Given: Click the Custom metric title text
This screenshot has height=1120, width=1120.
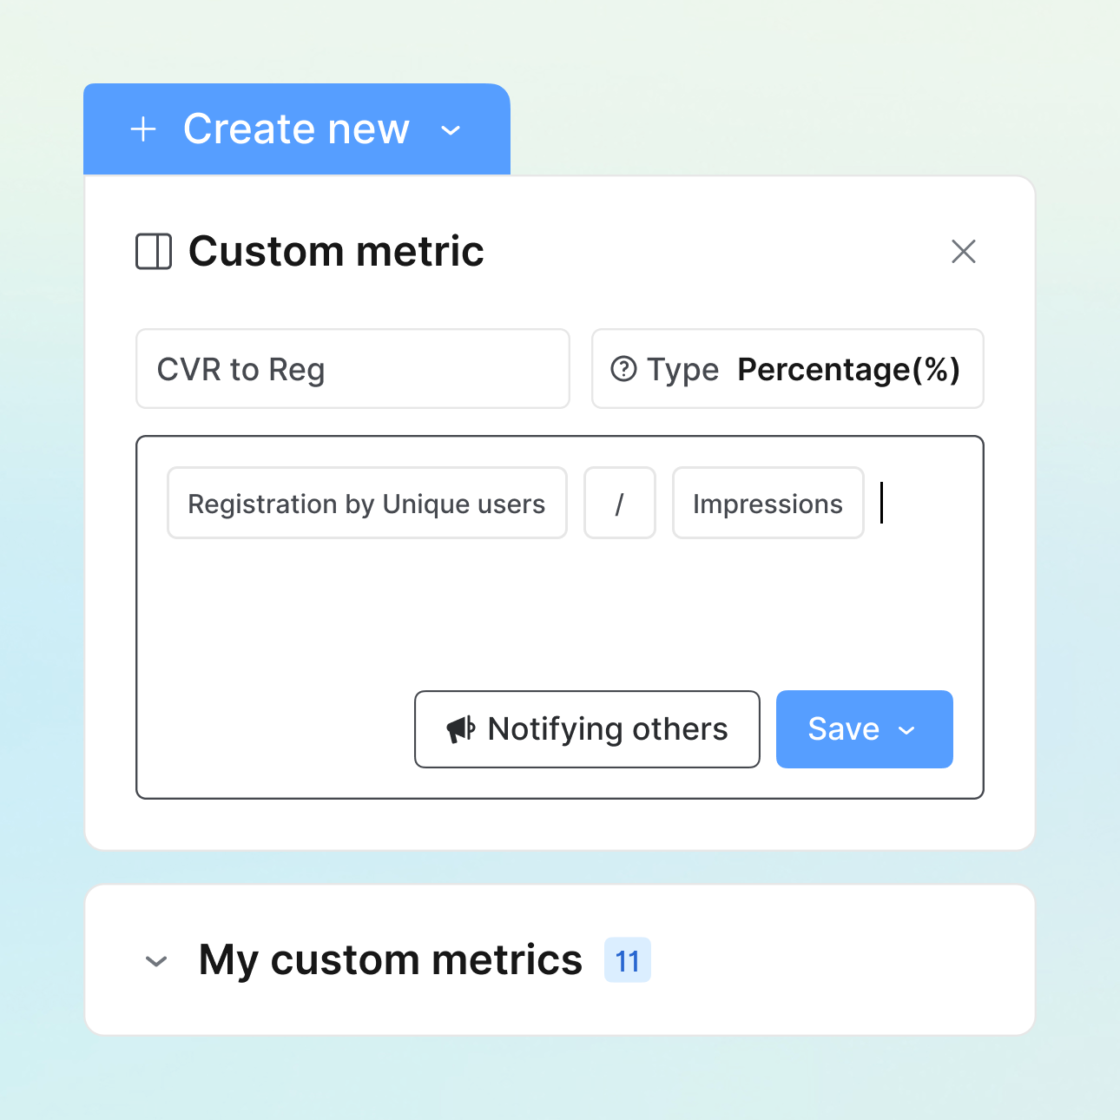Looking at the screenshot, I should [336, 252].
